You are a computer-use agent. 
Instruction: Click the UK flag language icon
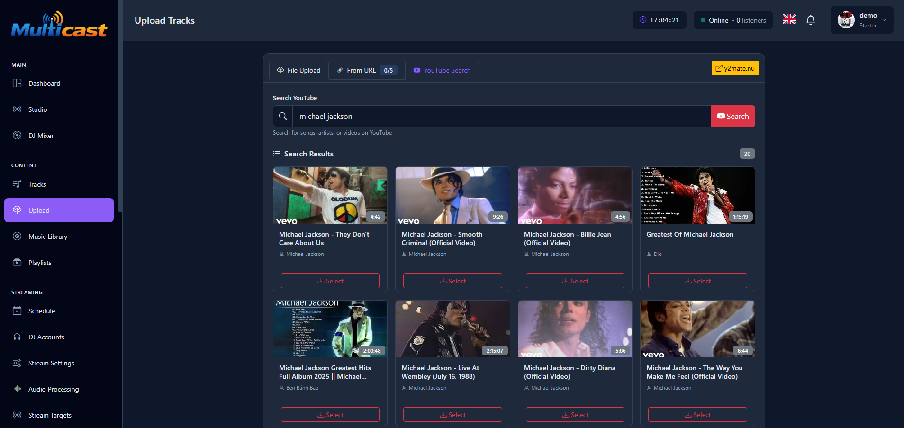click(789, 19)
